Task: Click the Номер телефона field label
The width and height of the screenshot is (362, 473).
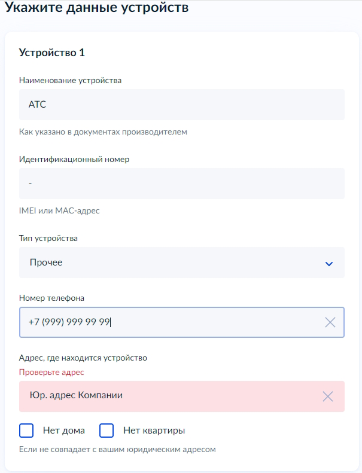Action: tap(51, 298)
